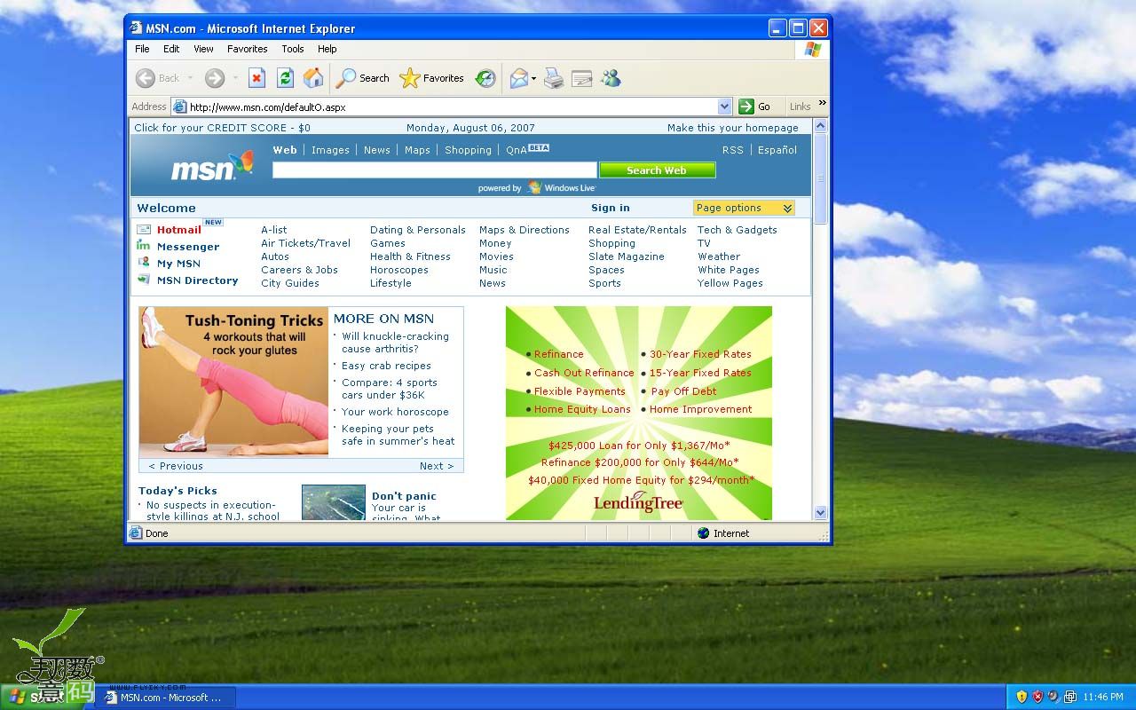Open the Favorites star toolbar button
This screenshot has width=1136, height=710.
[431, 78]
